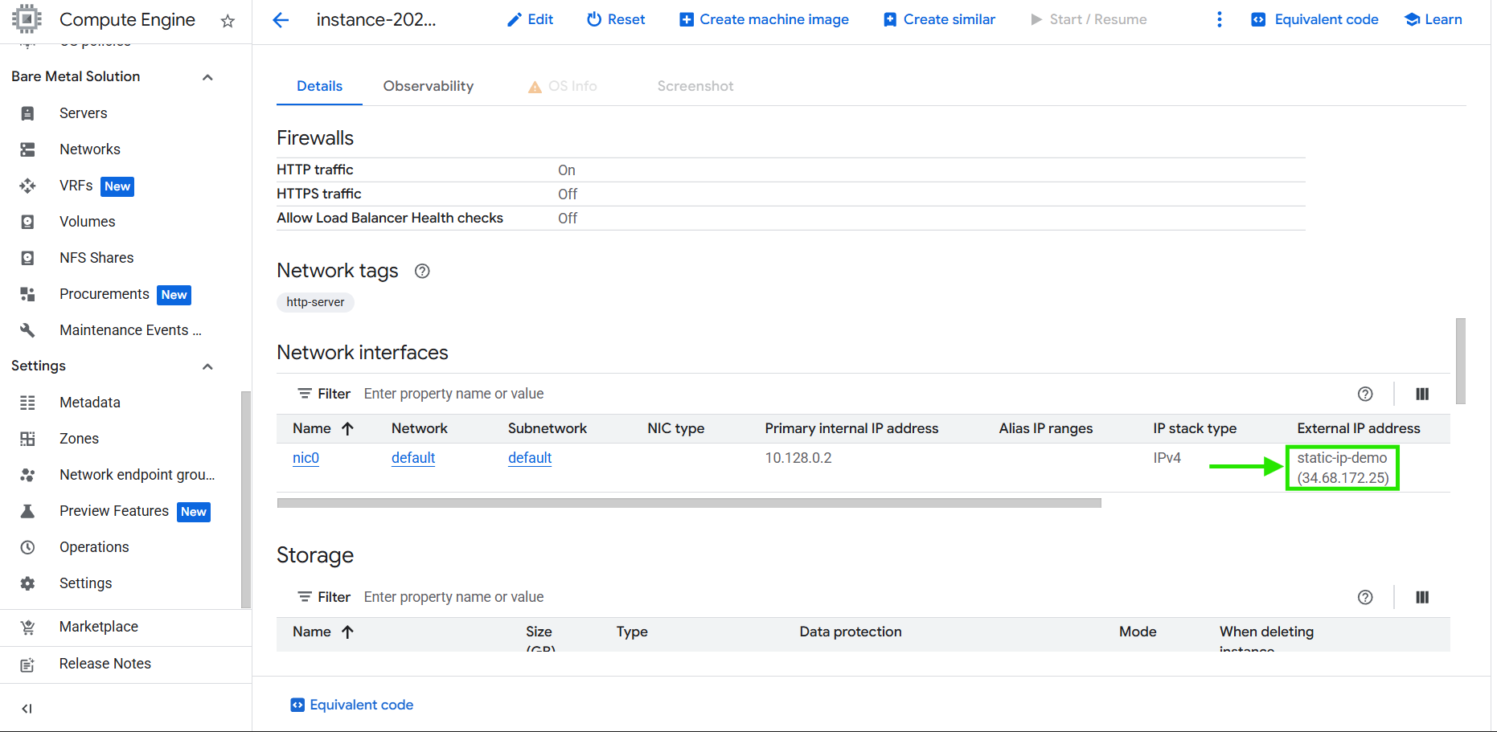Click the Network interfaces table help icon
1497x732 pixels.
pyautogui.click(x=1364, y=394)
